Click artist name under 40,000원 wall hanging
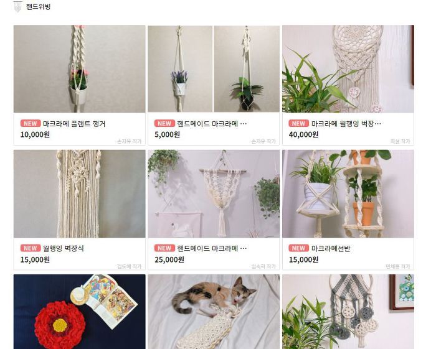 click(400, 141)
